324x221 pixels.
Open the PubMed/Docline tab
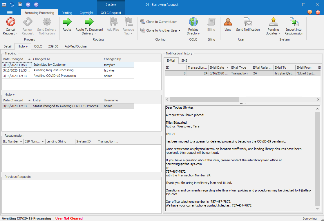coord(75,46)
